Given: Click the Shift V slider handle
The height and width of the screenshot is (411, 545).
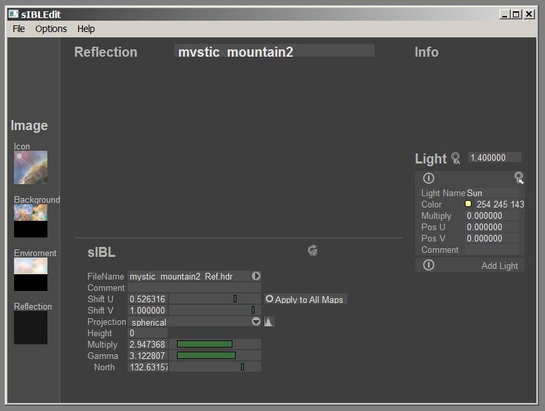Looking at the screenshot, I should [x=253, y=310].
